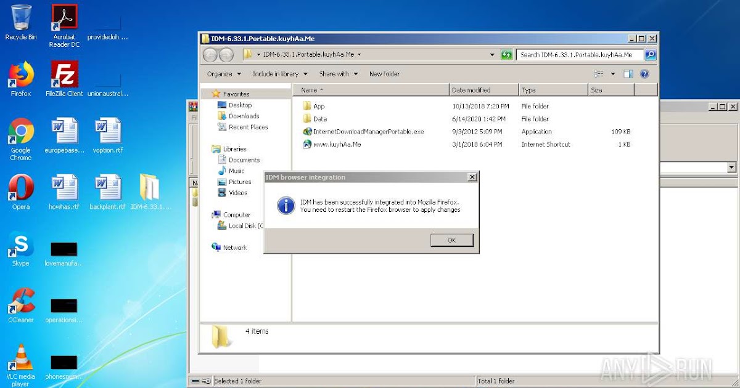This screenshot has width=740, height=388.
Task: Select Network in navigation pane
Action: click(x=229, y=248)
